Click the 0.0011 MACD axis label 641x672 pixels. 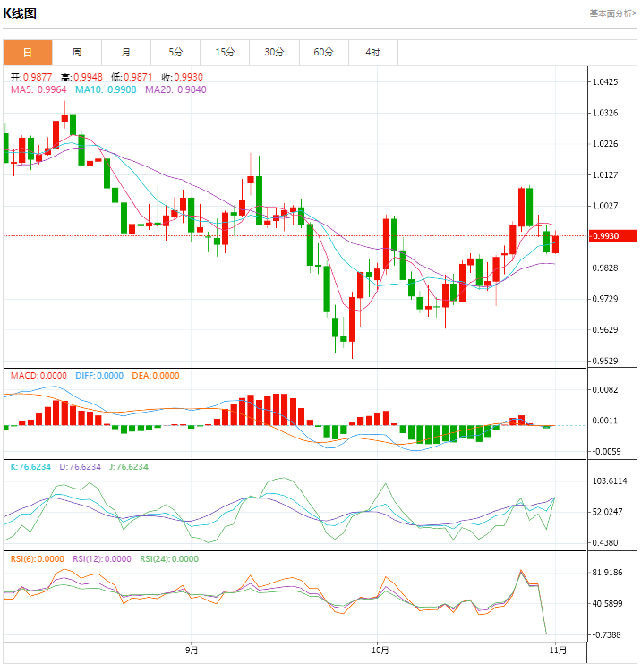click(605, 421)
